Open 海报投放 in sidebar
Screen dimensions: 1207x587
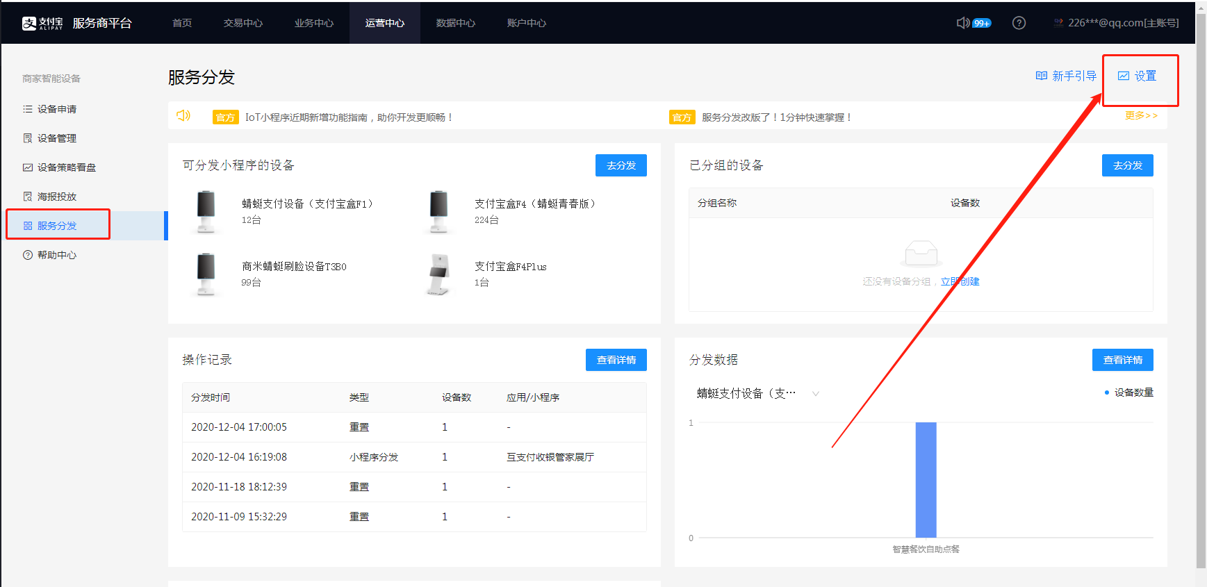coord(57,197)
